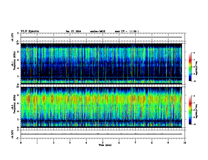
Task: Click inside the ch.1 frequency spectrogram panel
Action: (101, 64)
